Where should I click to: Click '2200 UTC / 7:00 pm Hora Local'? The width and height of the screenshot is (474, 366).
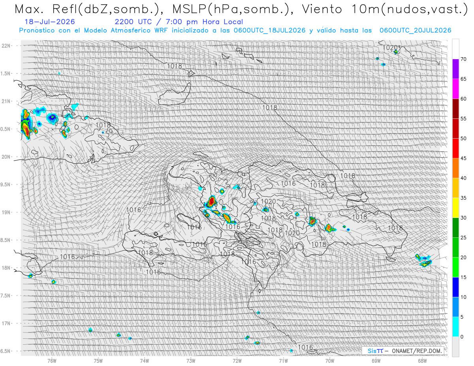click(x=179, y=22)
